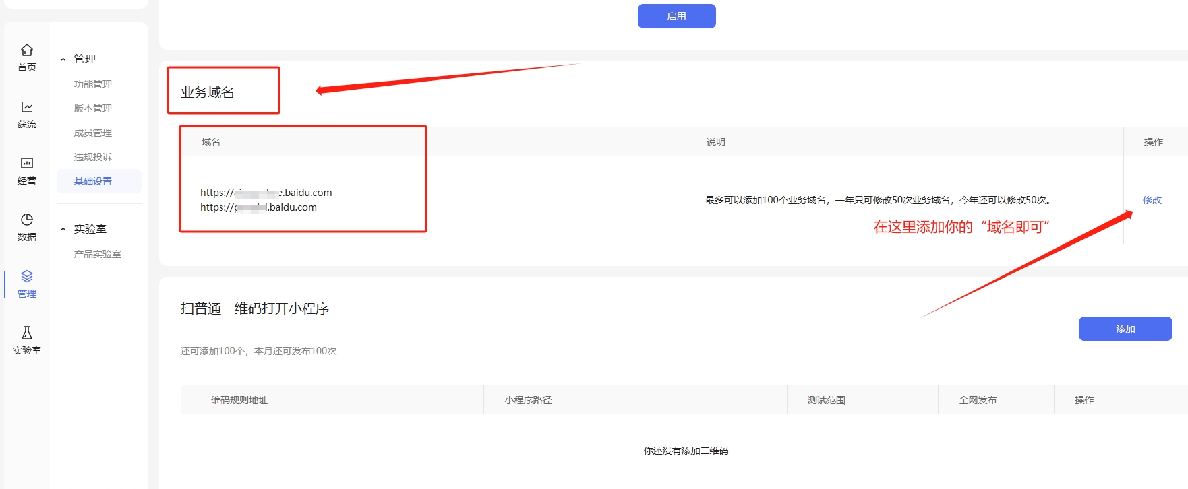The image size is (1188, 489).
Task: Click the 扫普通二维码打开小程序 heading
Action: pyautogui.click(x=255, y=308)
